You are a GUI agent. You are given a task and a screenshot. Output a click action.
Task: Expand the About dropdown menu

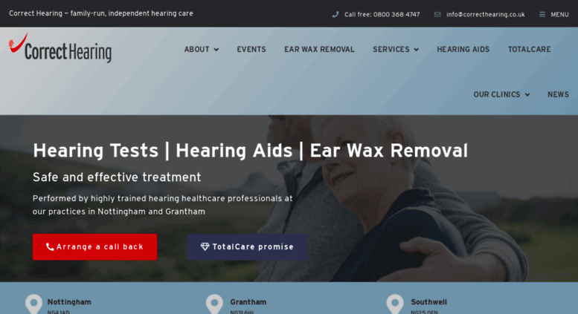coord(202,49)
